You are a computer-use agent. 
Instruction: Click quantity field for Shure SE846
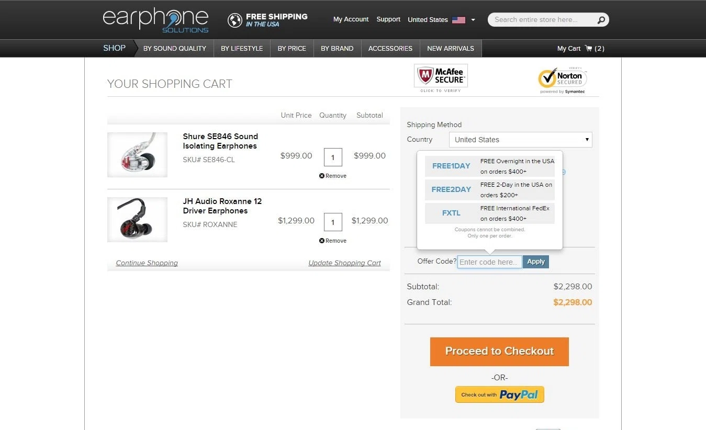[333, 157]
